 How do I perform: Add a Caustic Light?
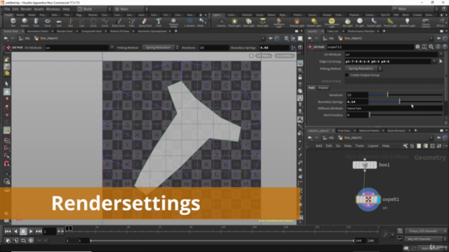pos(374,22)
